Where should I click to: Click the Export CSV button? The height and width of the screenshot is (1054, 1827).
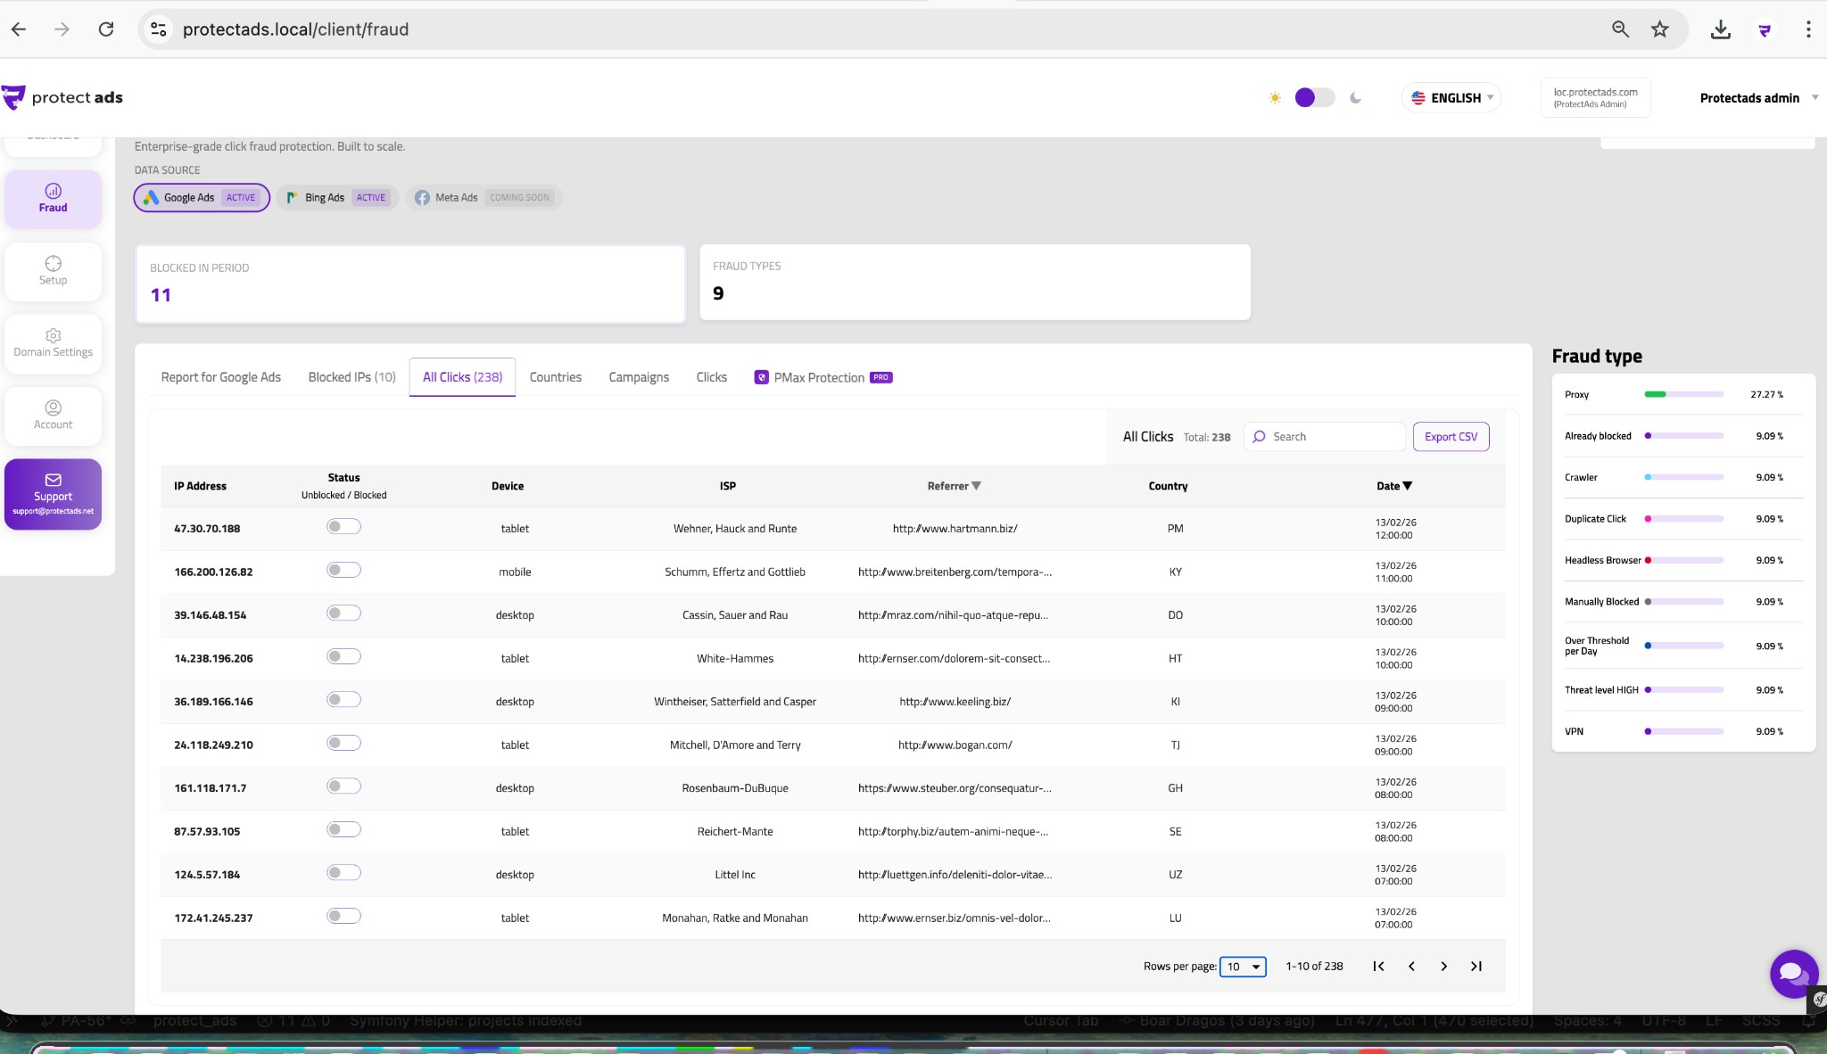point(1451,436)
